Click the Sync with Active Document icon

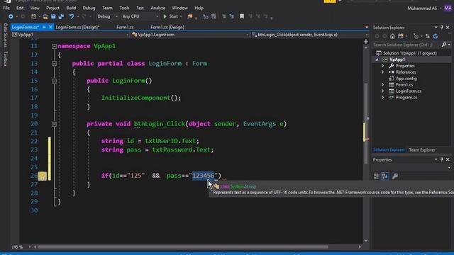(428, 36)
